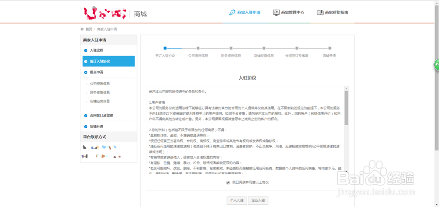Click 商家入驻申请 breadcrumb text
This screenshot has width=439, height=207.
click(107, 29)
